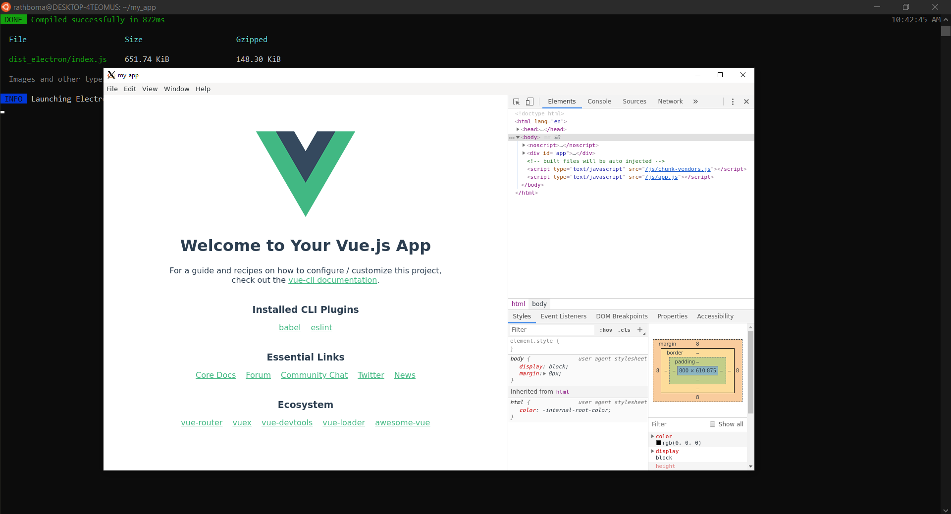951x514 pixels.
Task: Select the html breadcrumb
Action: click(518, 304)
